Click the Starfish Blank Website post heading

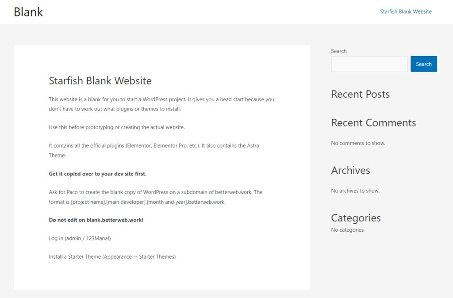[x=100, y=80]
